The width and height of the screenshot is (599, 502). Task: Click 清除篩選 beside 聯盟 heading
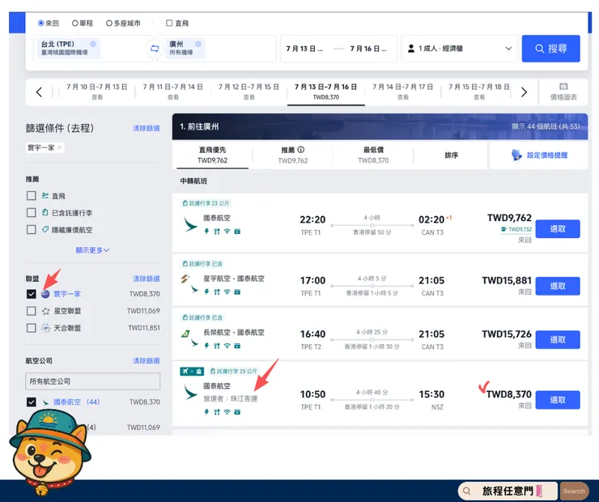click(x=147, y=279)
